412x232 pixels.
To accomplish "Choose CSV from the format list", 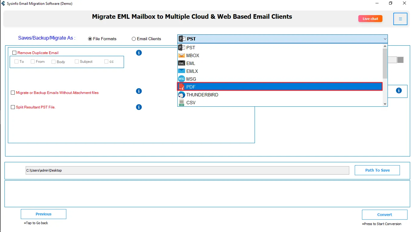I will [280, 103].
